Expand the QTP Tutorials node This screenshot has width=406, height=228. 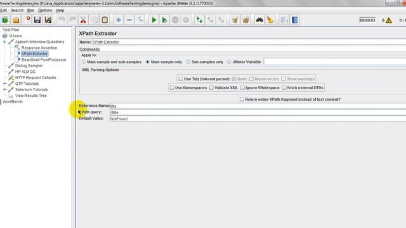click(x=4, y=84)
